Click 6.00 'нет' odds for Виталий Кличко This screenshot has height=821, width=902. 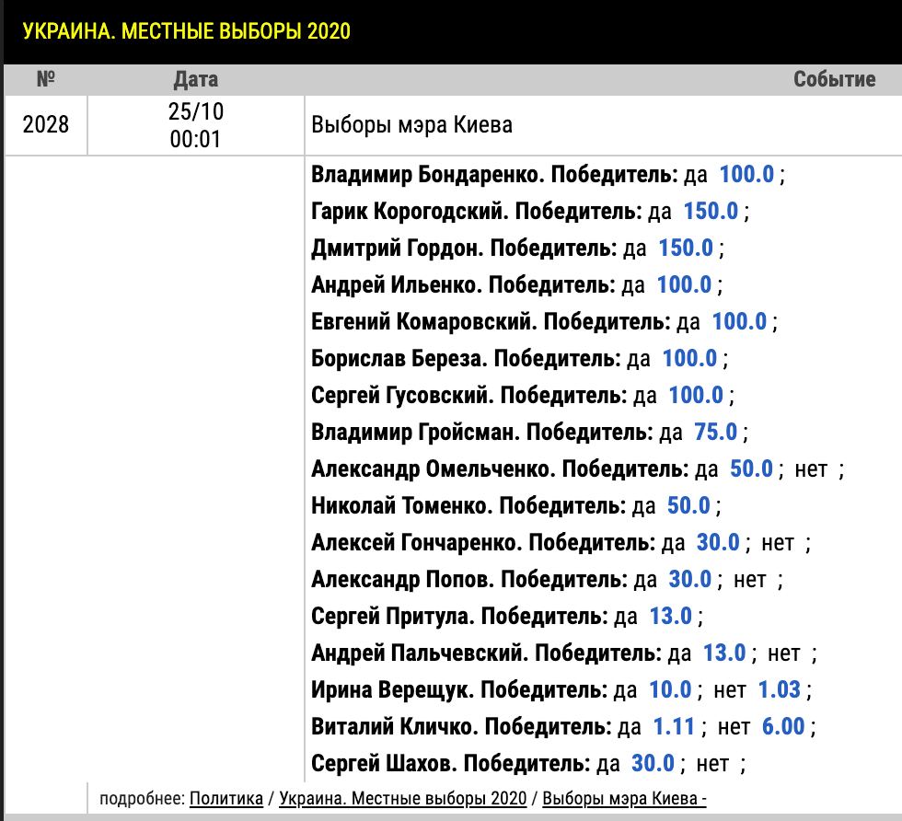[x=783, y=726]
